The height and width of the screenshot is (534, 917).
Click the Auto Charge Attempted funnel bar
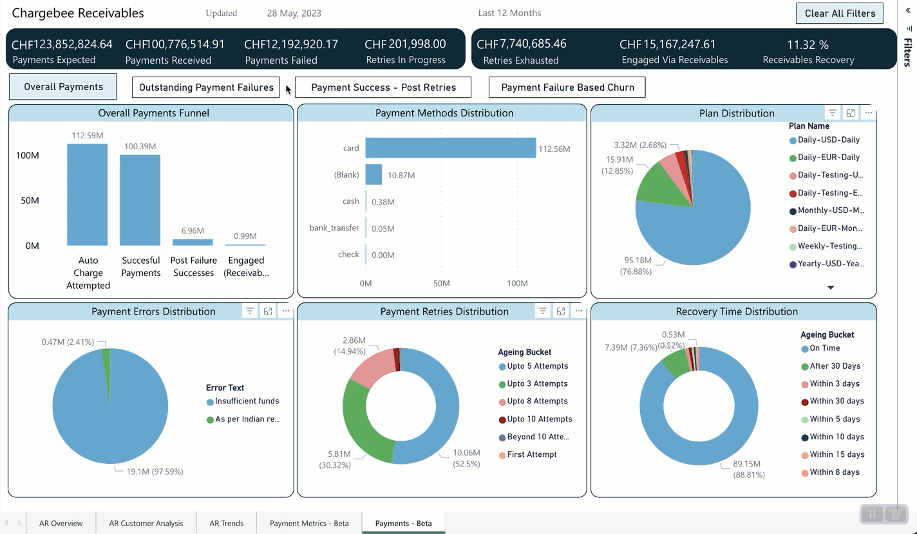coord(88,194)
